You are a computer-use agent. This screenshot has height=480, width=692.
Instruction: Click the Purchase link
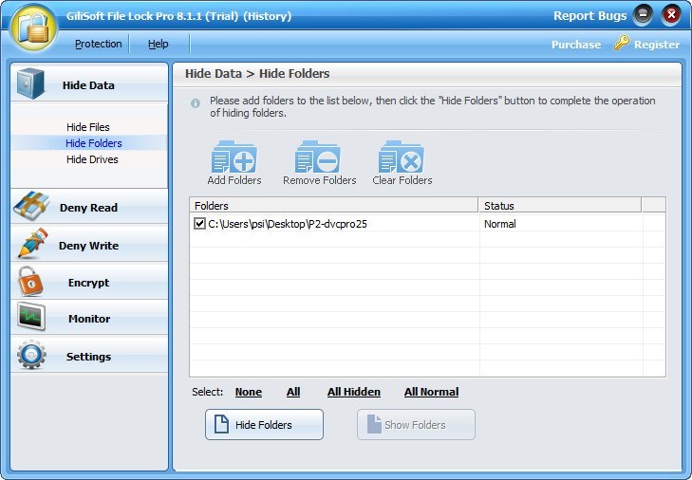tap(576, 45)
